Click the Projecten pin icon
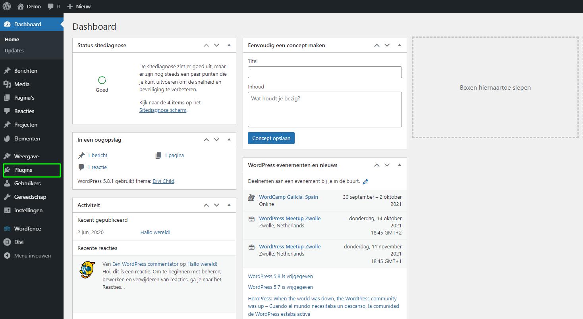 7,125
